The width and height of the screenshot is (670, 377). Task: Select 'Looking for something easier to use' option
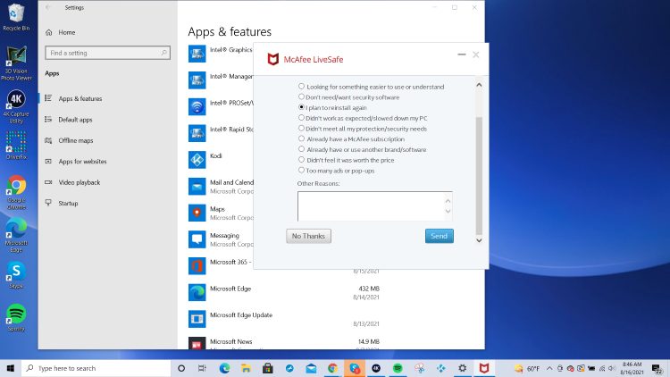tap(301, 87)
